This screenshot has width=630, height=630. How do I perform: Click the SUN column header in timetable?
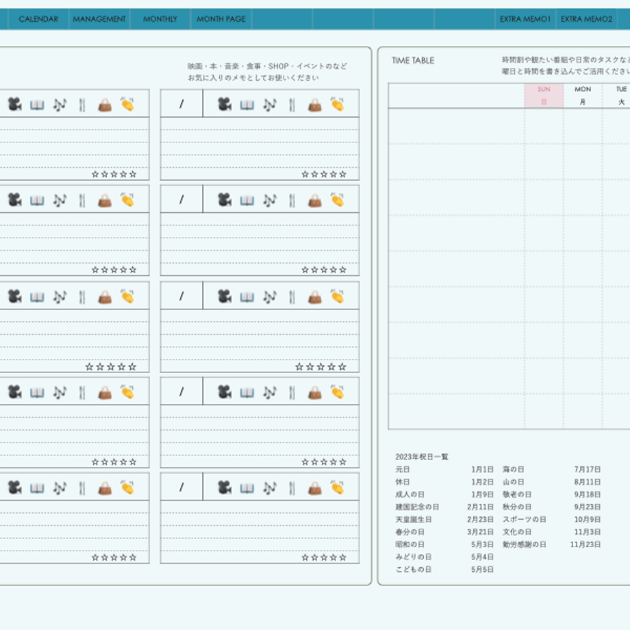pyautogui.click(x=544, y=95)
